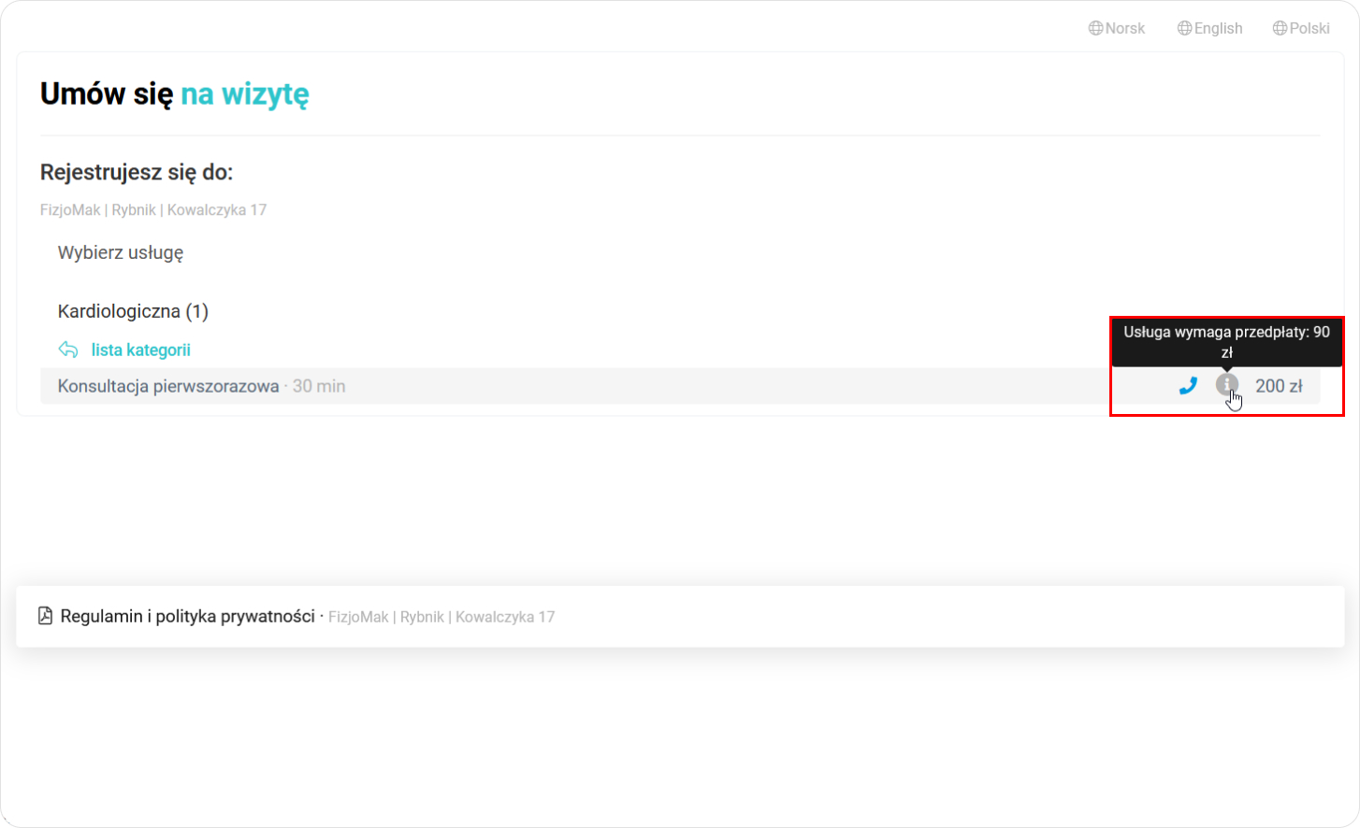1360x828 pixels.
Task: Click the blue phone icon
Action: point(1188,385)
